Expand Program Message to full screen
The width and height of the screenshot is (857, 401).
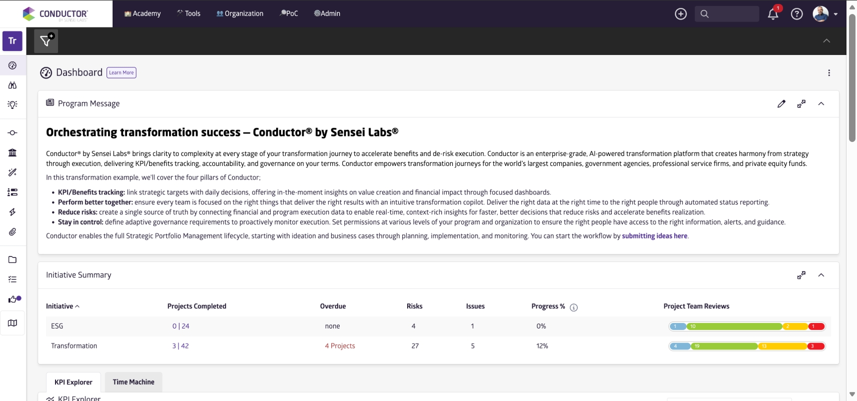801,104
